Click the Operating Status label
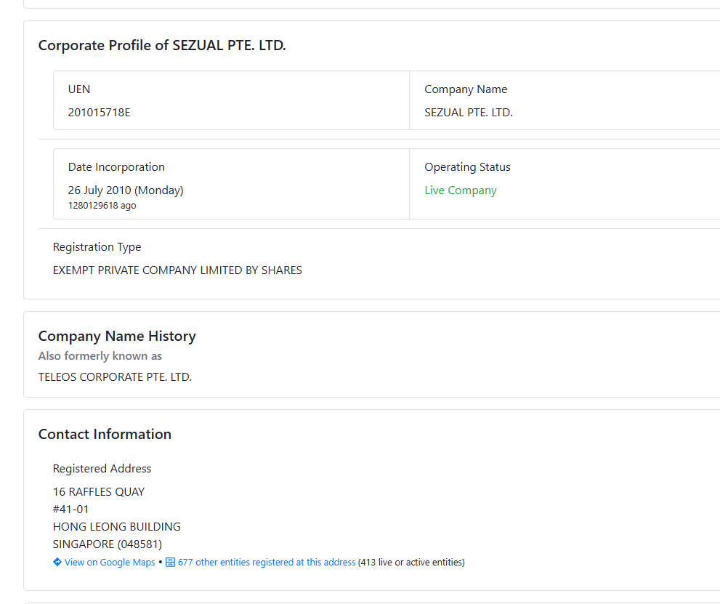 pos(467,167)
